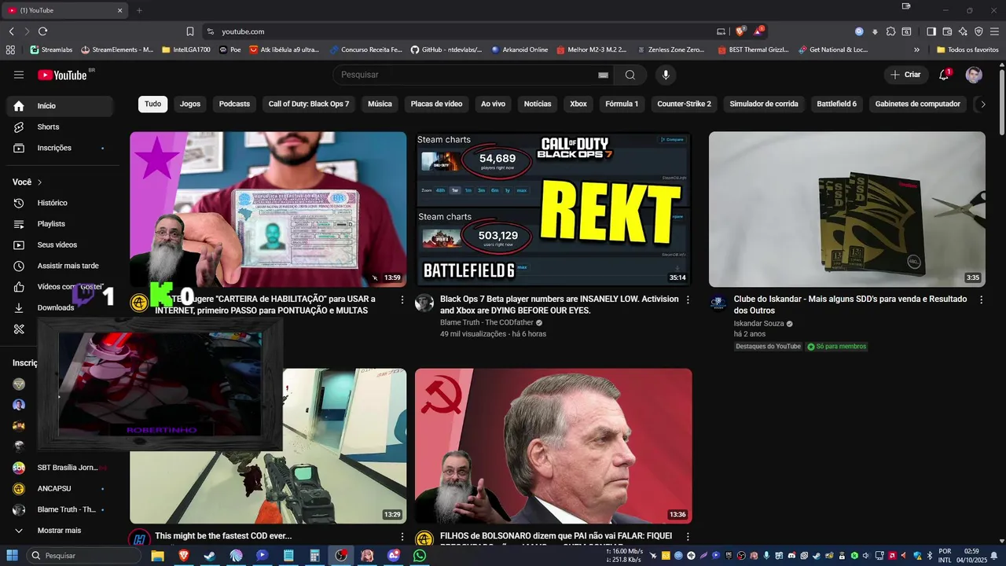Show more category chips with right arrow

[x=982, y=104]
